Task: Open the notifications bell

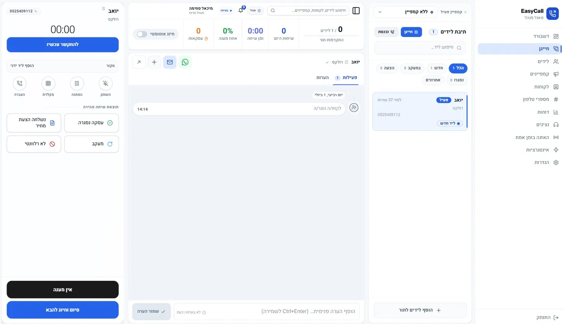Action: click(241, 11)
